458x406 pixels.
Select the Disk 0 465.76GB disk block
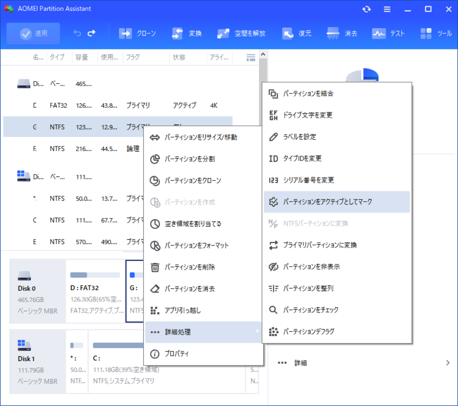click(x=38, y=291)
